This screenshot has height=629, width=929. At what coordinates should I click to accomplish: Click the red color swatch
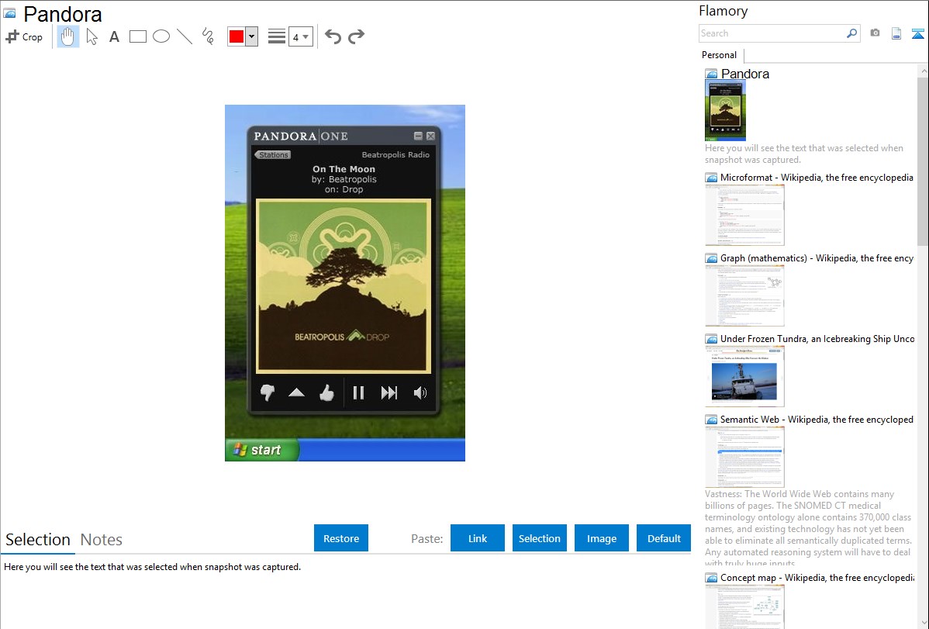coord(237,36)
